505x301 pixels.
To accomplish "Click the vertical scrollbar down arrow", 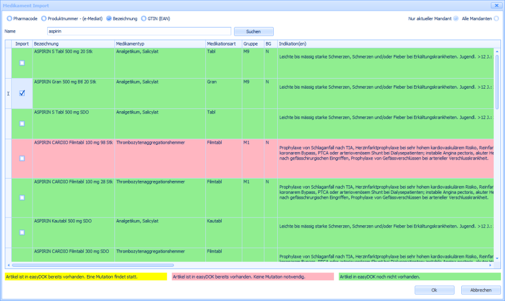I will pos(497,258).
